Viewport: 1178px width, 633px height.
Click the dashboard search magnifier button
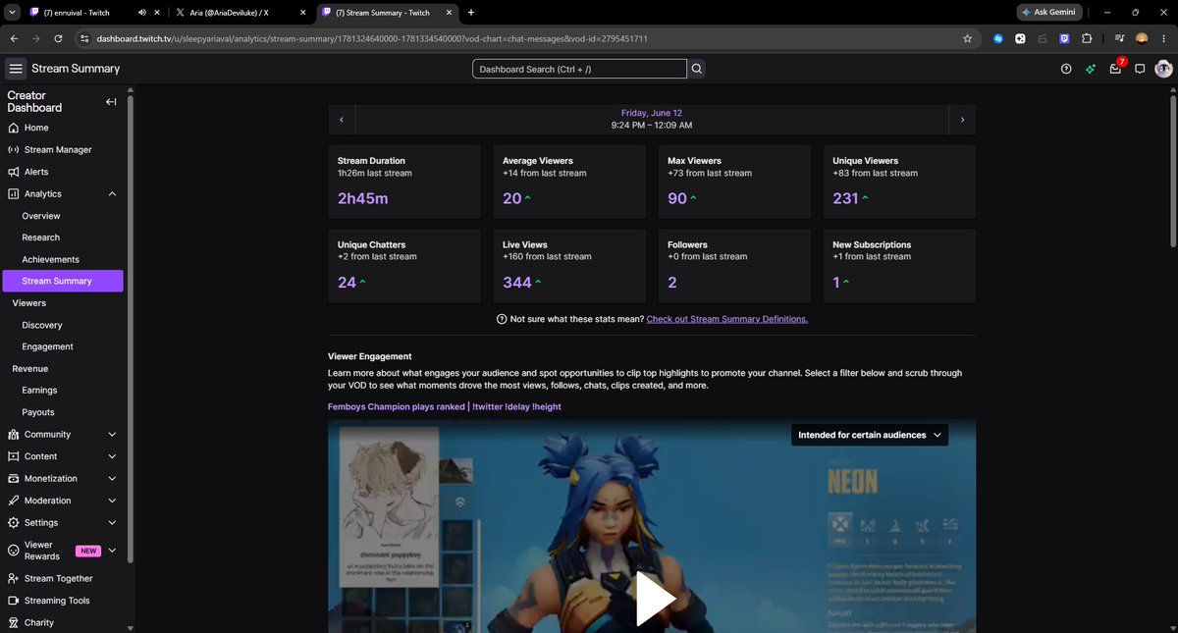click(697, 69)
